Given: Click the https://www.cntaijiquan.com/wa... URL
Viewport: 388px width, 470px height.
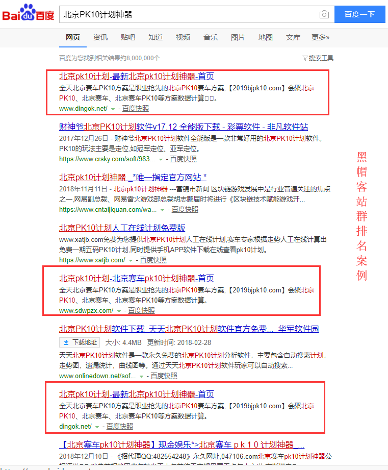Looking at the screenshot, I should pyautogui.click(x=108, y=210).
